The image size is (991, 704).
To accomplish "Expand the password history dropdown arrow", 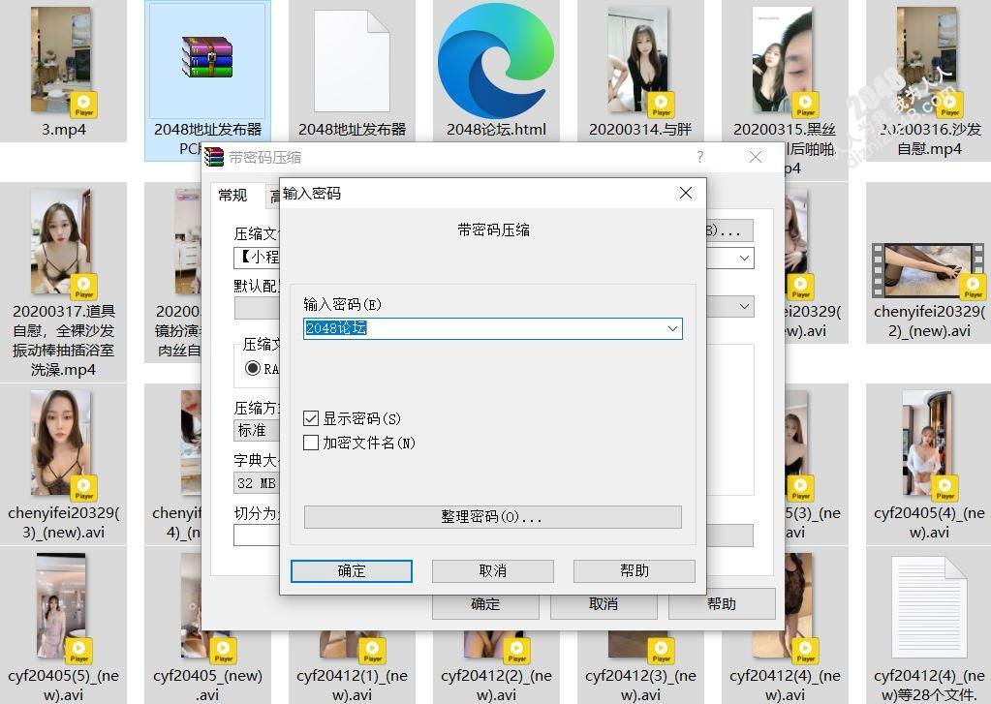I will 672,329.
